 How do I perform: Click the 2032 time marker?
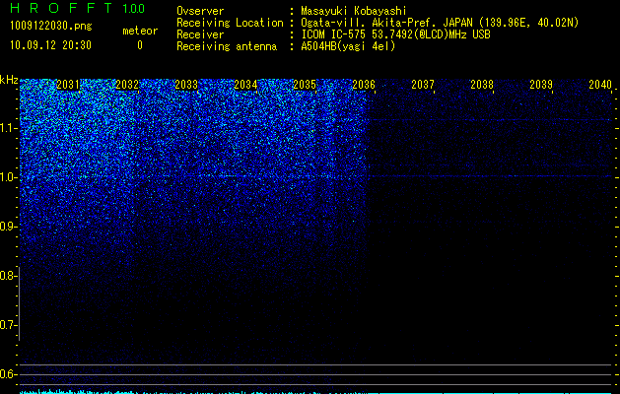(127, 85)
